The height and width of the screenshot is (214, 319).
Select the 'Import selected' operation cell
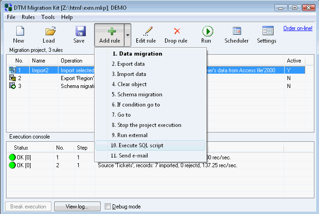[77, 70]
